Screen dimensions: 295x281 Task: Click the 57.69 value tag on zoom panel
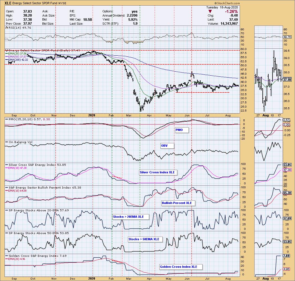coord(287,219)
